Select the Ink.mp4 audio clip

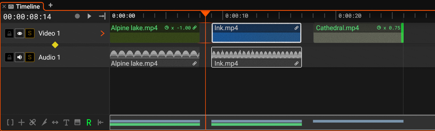point(256,57)
